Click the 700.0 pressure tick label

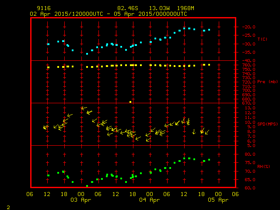point(248,91)
